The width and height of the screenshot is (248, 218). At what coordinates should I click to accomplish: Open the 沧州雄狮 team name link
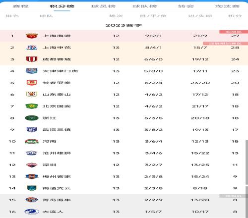(x=57, y=153)
